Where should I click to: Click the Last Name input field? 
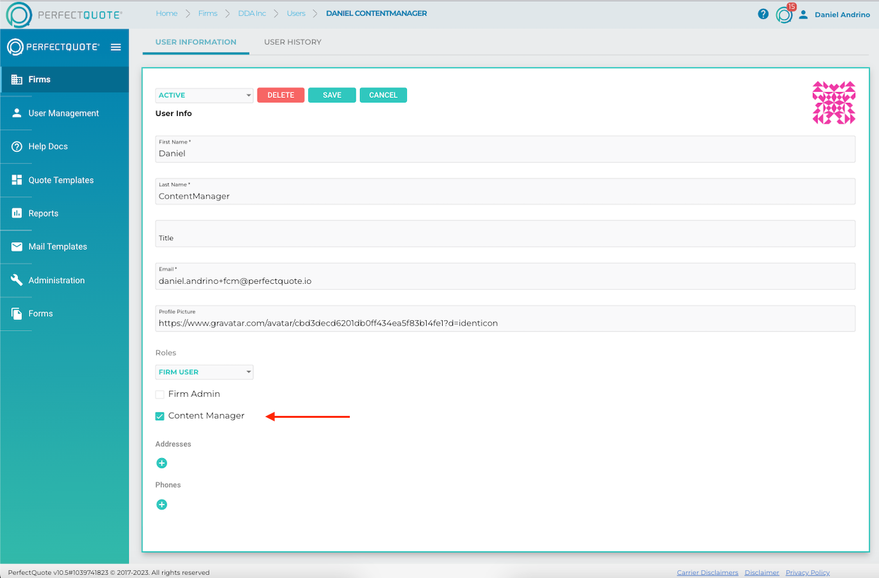point(505,192)
